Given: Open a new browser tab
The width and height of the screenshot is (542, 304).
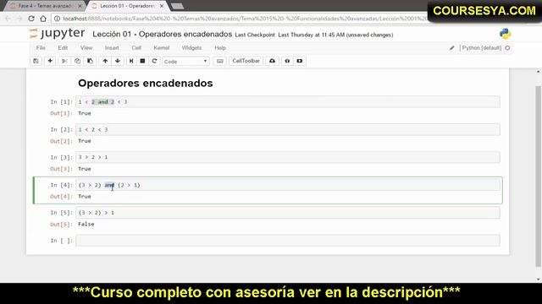Looking at the screenshot, I should coord(177,6).
